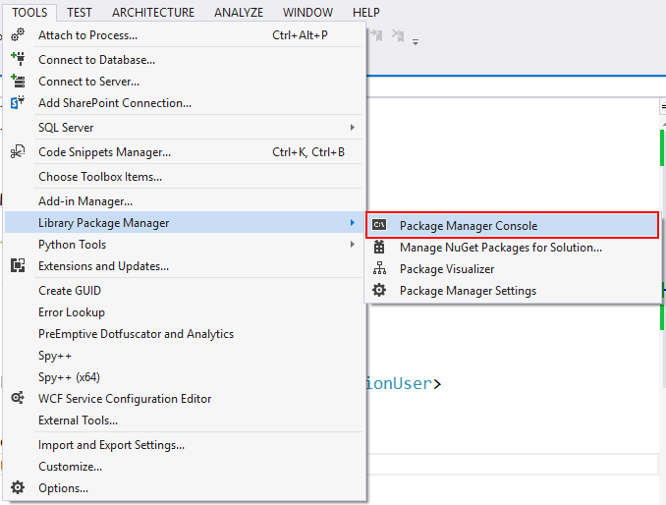Expand the Python Tools submenu arrow
Viewport: 666px width, 505px height.
point(353,245)
